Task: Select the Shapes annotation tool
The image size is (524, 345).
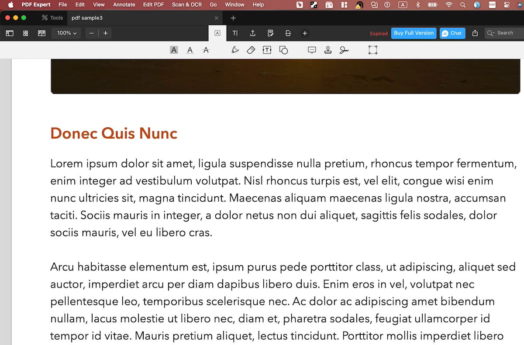Action: click(x=284, y=50)
